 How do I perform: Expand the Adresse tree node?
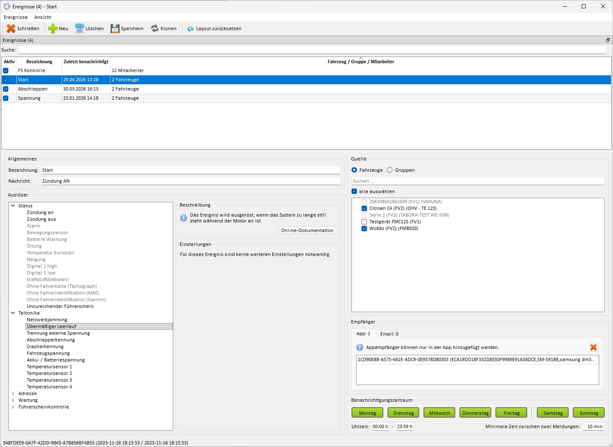pyautogui.click(x=13, y=393)
